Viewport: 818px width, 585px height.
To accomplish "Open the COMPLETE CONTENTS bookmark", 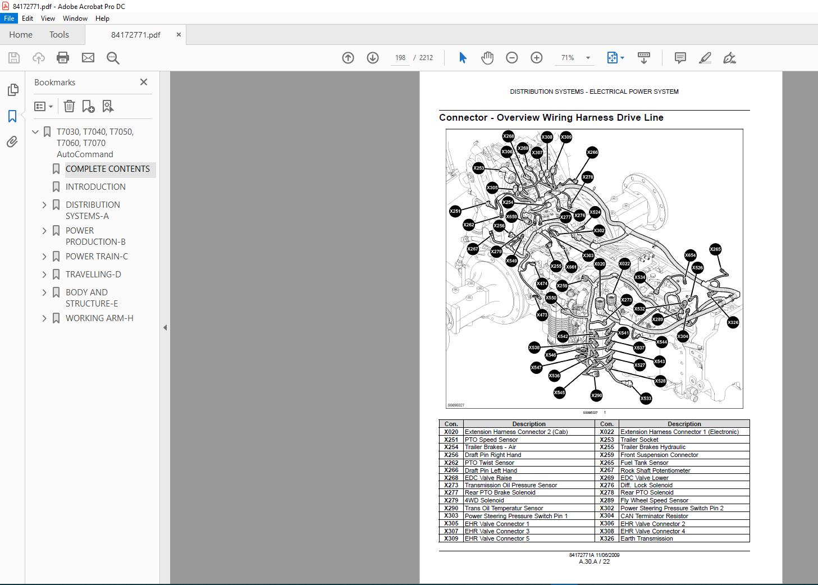I will click(x=108, y=169).
